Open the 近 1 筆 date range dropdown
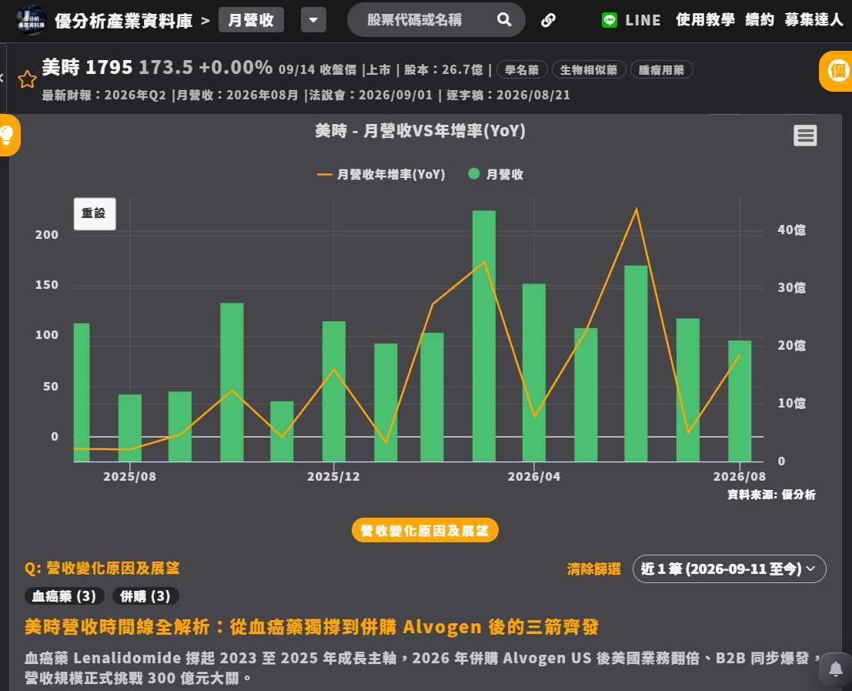This screenshot has width=852, height=691. [x=729, y=569]
